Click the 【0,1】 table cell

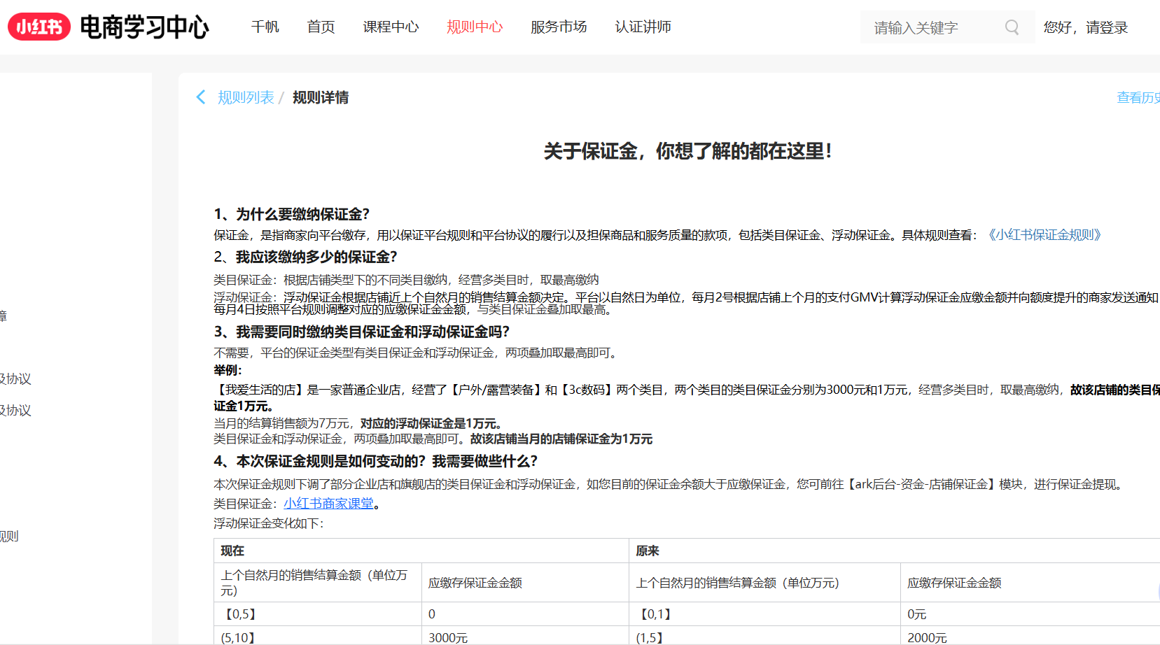[x=764, y=614]
